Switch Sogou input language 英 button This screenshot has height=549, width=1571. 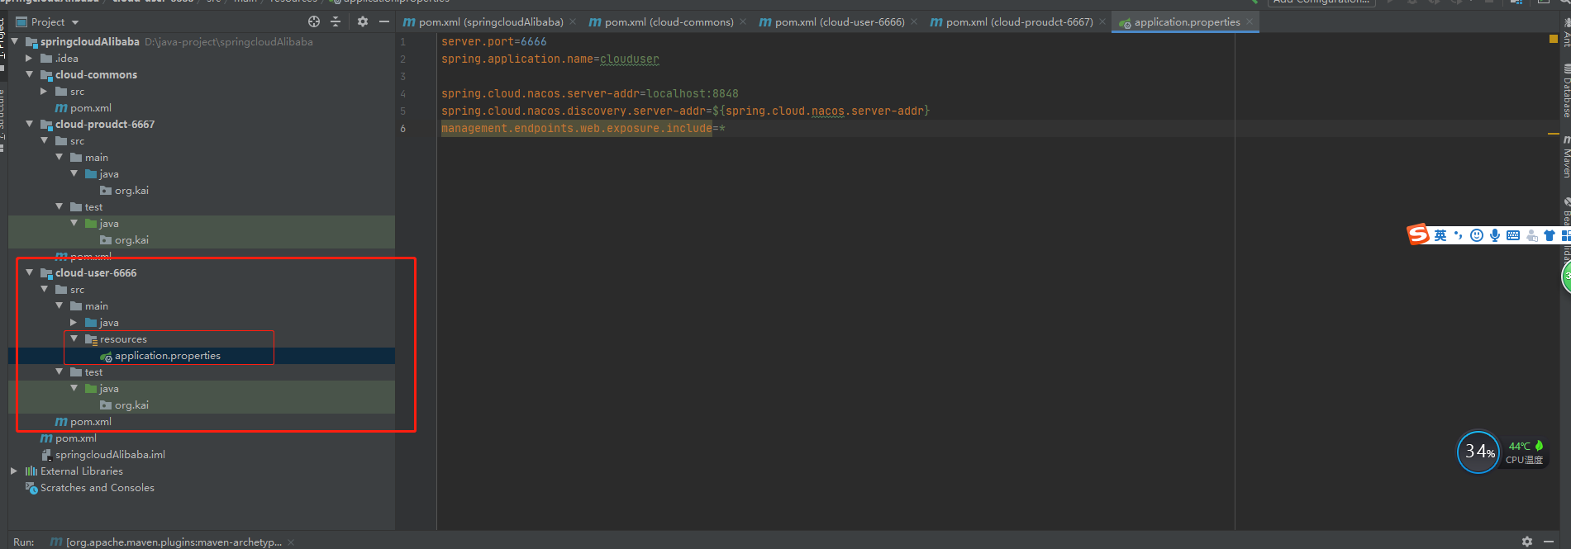tap(1440, 235)
